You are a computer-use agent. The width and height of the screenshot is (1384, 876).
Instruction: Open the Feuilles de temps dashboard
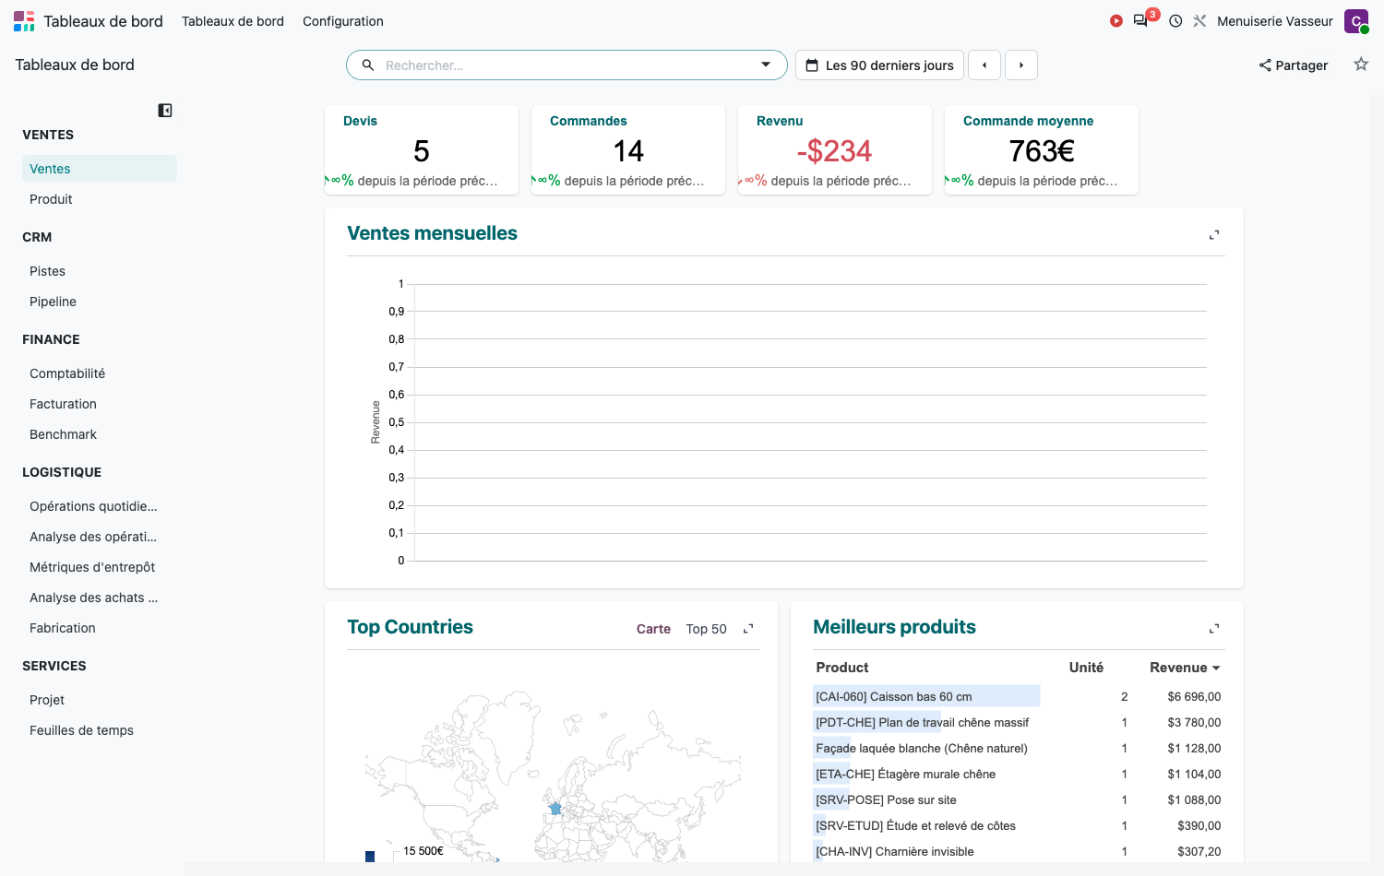100,730
